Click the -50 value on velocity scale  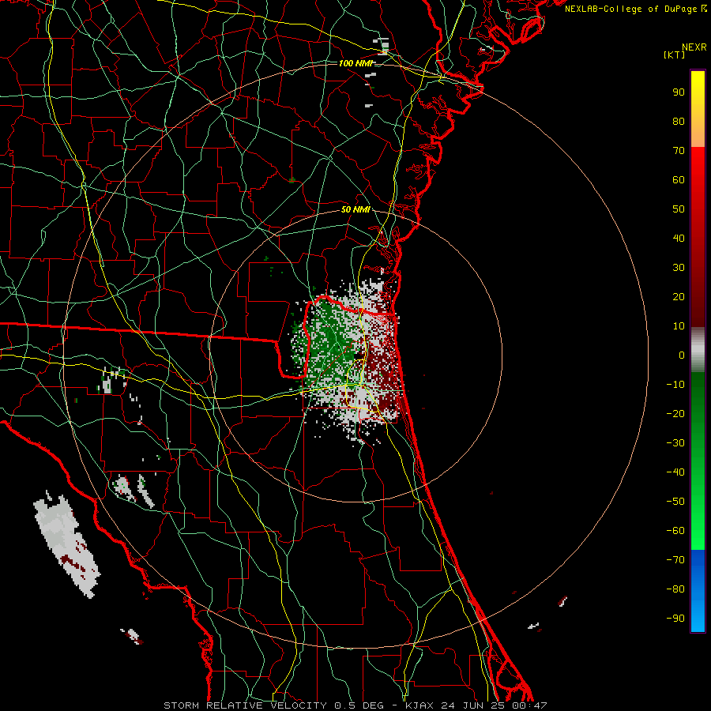tap(675, 502)
